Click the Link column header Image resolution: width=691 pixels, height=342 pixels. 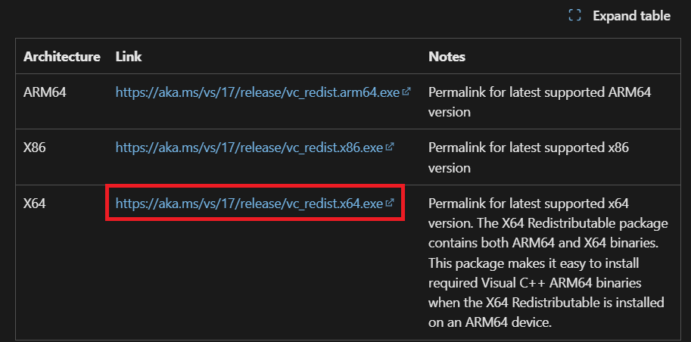(x=129, y=57)
